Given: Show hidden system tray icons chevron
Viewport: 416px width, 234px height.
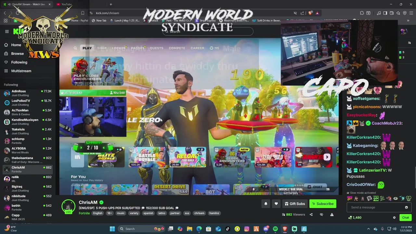Looking at the screenshot, I should tap(368, 229).
